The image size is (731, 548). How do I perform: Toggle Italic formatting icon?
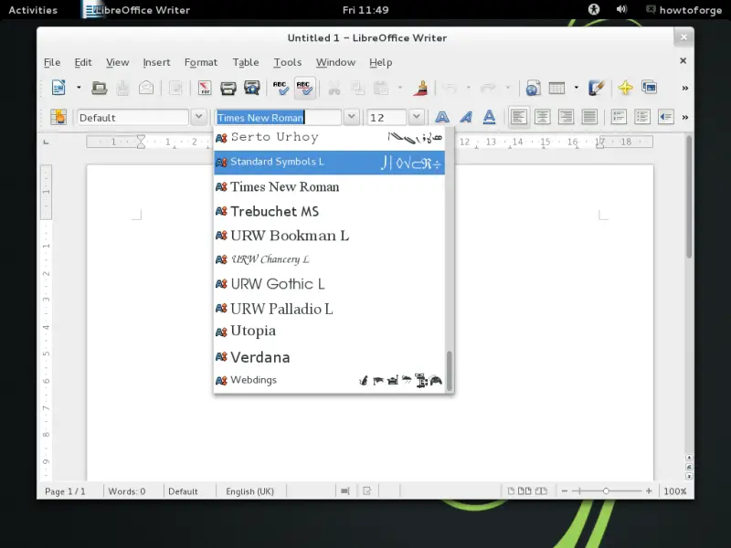[466, 117]
